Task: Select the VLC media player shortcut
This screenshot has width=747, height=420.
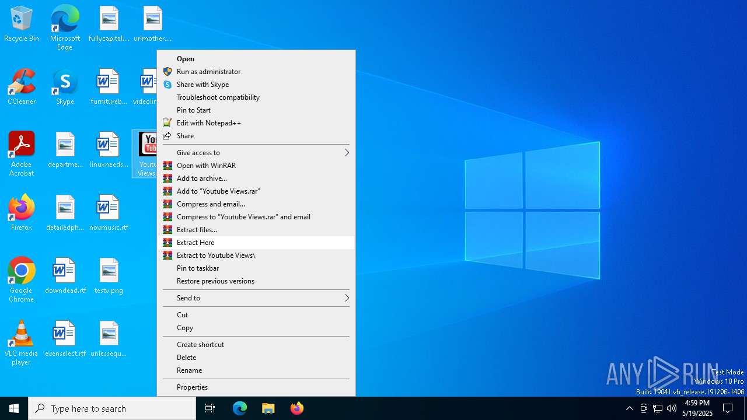Action: click(x=22, y=343)
